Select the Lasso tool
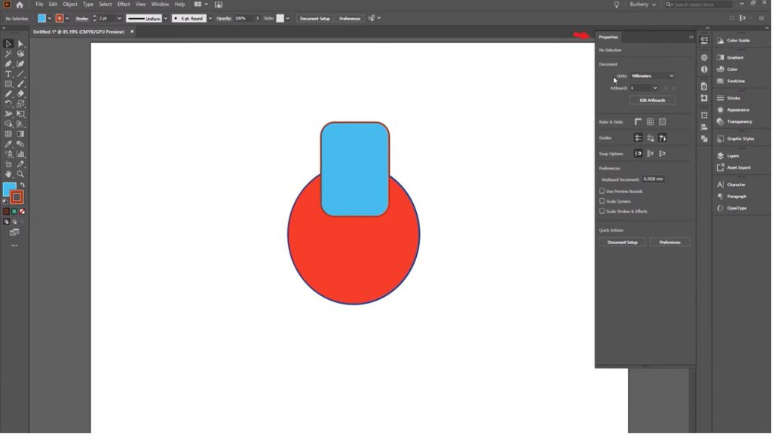Viewport: 772px width, 434px height. [20, 53]
